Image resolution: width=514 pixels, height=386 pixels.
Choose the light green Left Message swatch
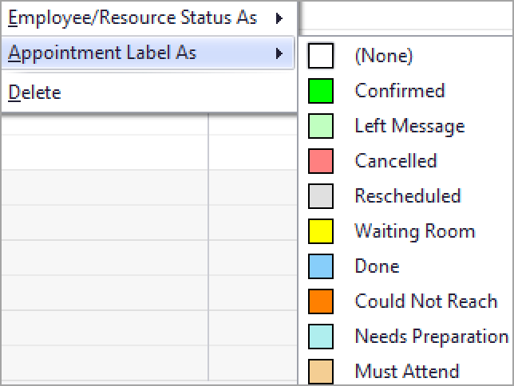click(x=321, y=126)
